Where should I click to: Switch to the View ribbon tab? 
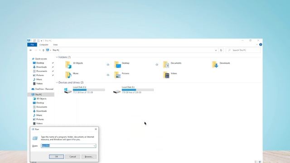[55, 45]
